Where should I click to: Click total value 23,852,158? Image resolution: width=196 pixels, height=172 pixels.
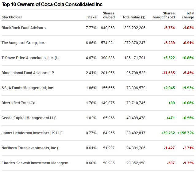point(136,163)
